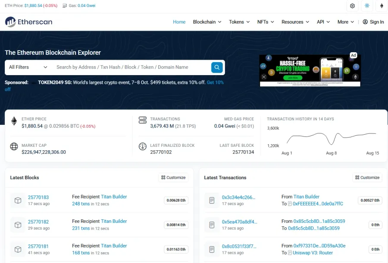The width and height of the screenshot is (388, 263).
Task: Open the All Filters dropdown
Action: tap(28, 67)
